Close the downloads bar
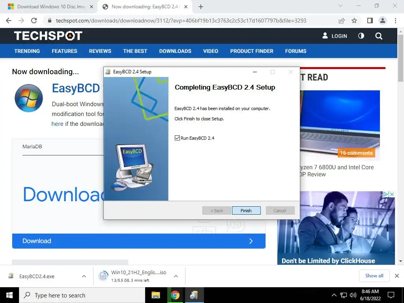 (397, 276)
